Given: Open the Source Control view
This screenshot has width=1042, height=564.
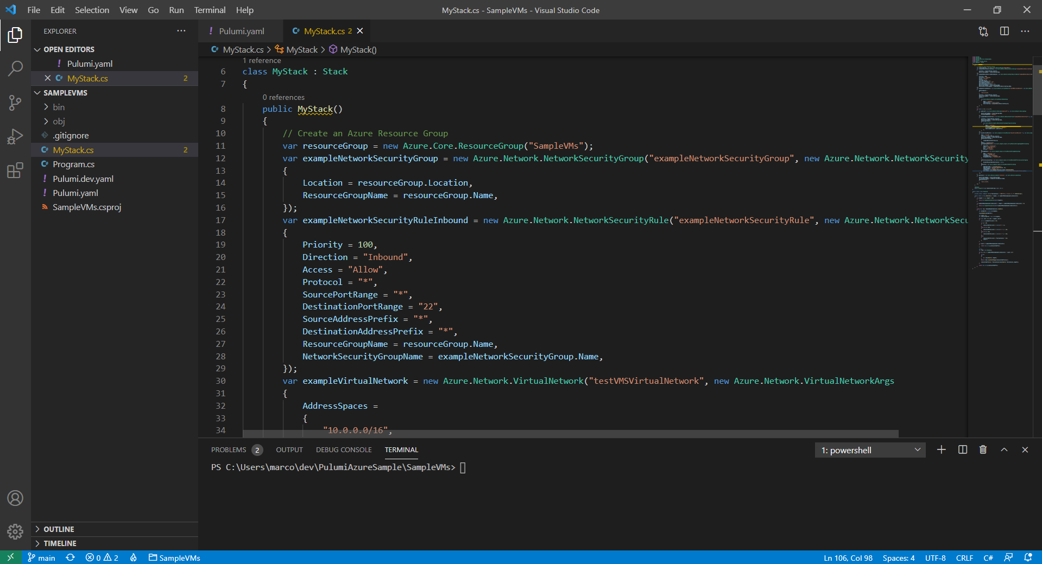Looking at the screenshot, I should 15,103.
